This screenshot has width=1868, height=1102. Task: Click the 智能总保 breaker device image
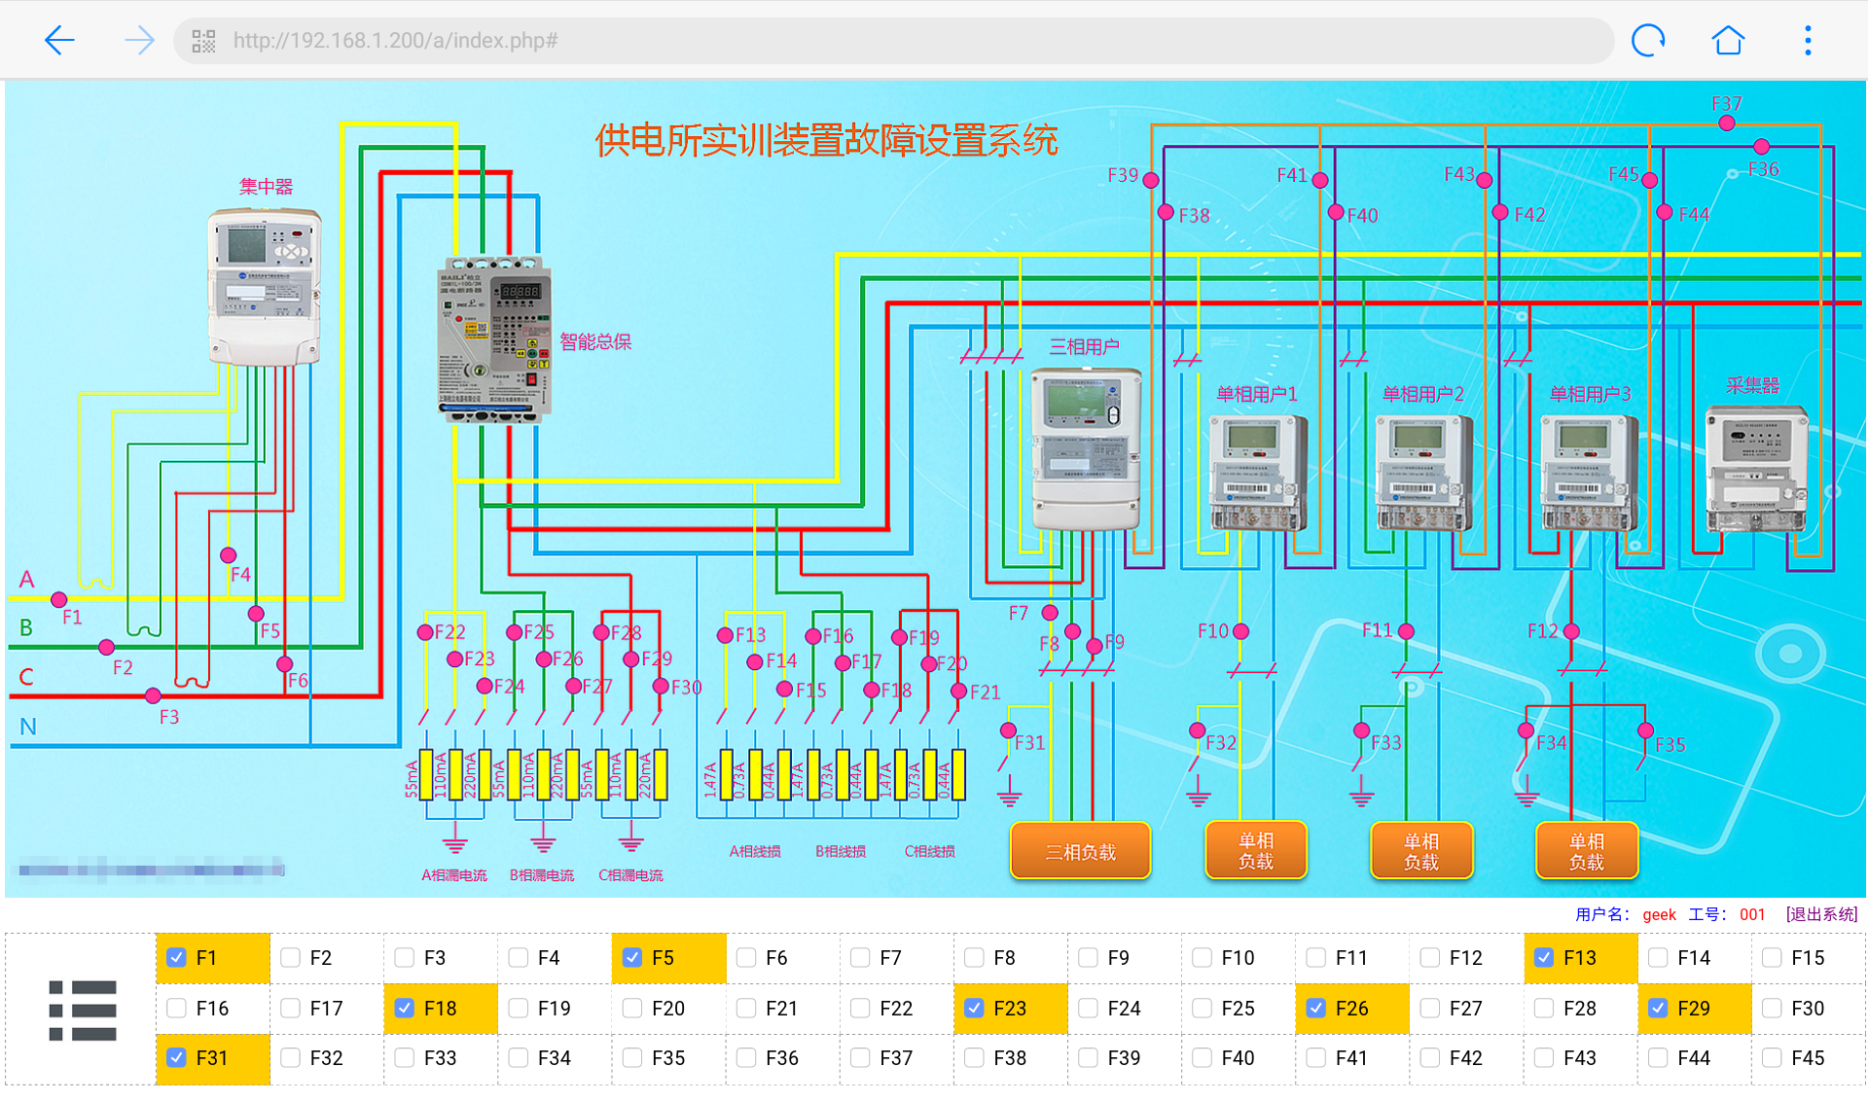(494, 340)
